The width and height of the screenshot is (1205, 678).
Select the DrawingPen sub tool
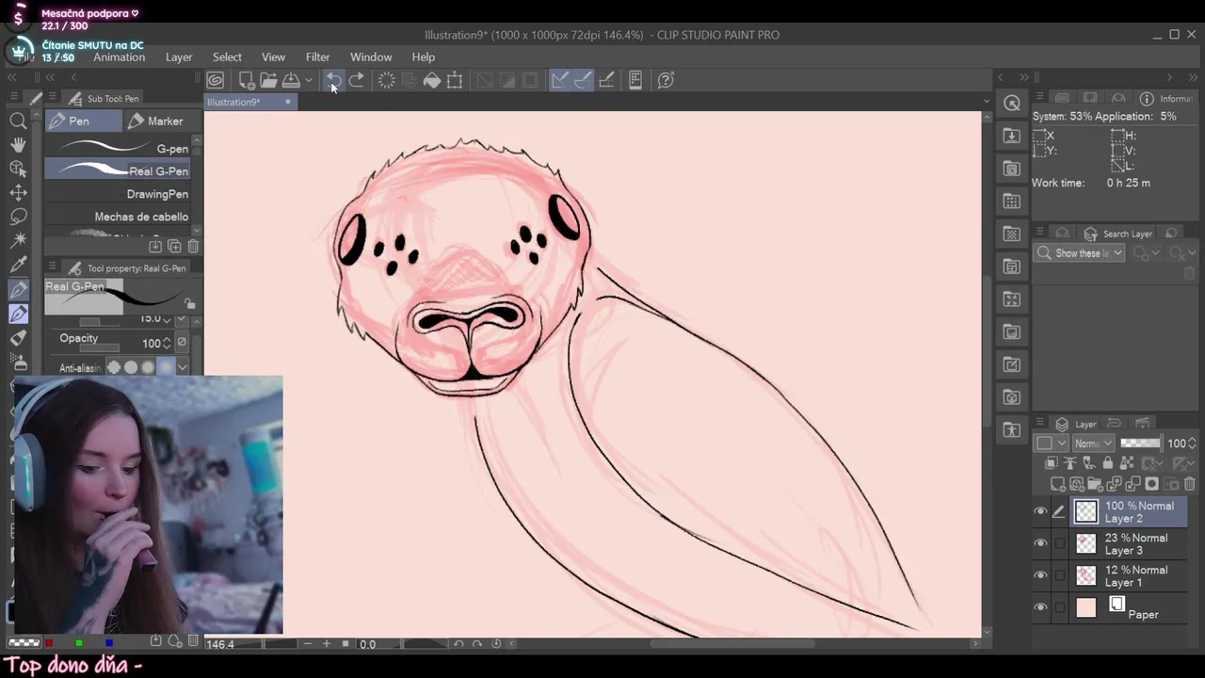pos(118,194)
